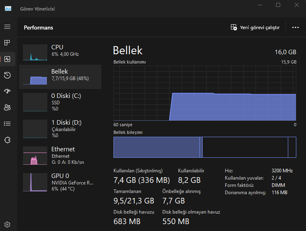Click the Görev Yöneticisi title bar icon

[8, 8]
